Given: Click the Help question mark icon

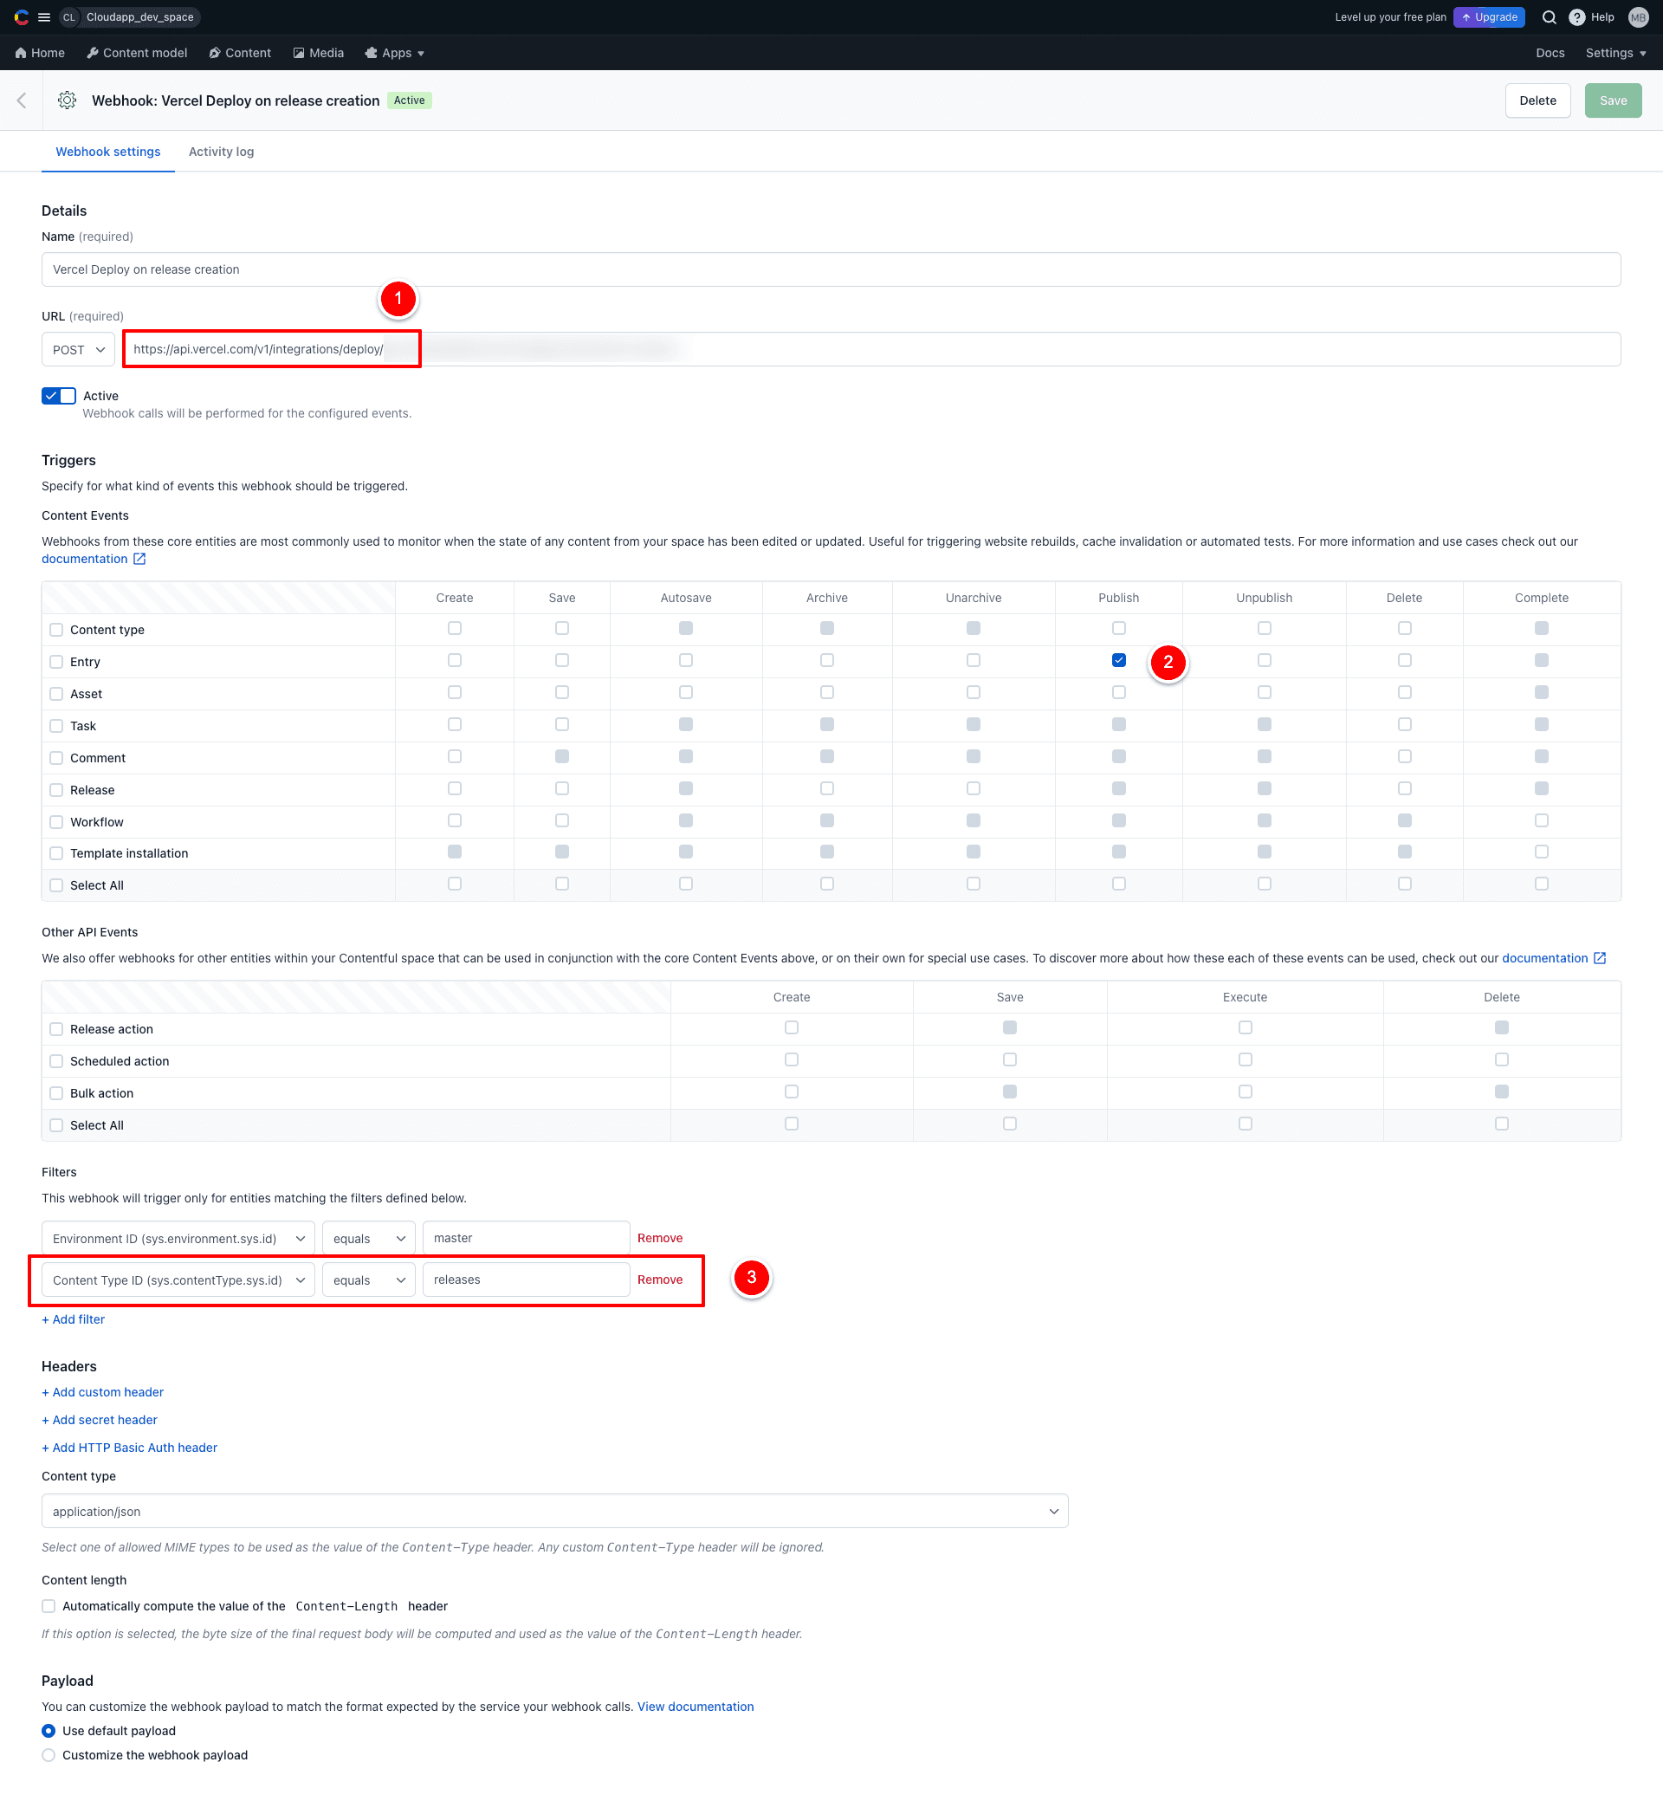Looking at the screenshot, I should pyautogui.click(x=1576, y=17).
